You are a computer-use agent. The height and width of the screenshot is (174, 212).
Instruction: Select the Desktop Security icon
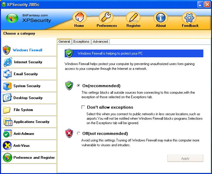[7, 98]
